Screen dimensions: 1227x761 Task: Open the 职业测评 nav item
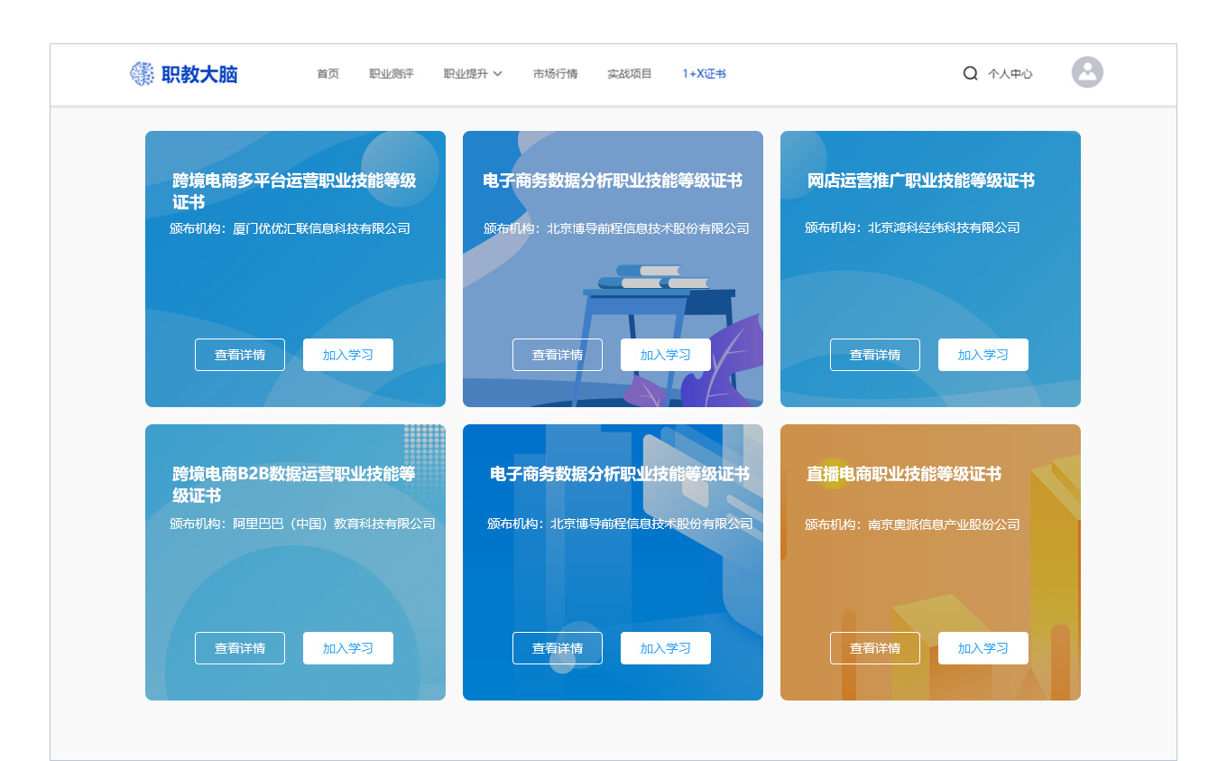tap(391, 74)
